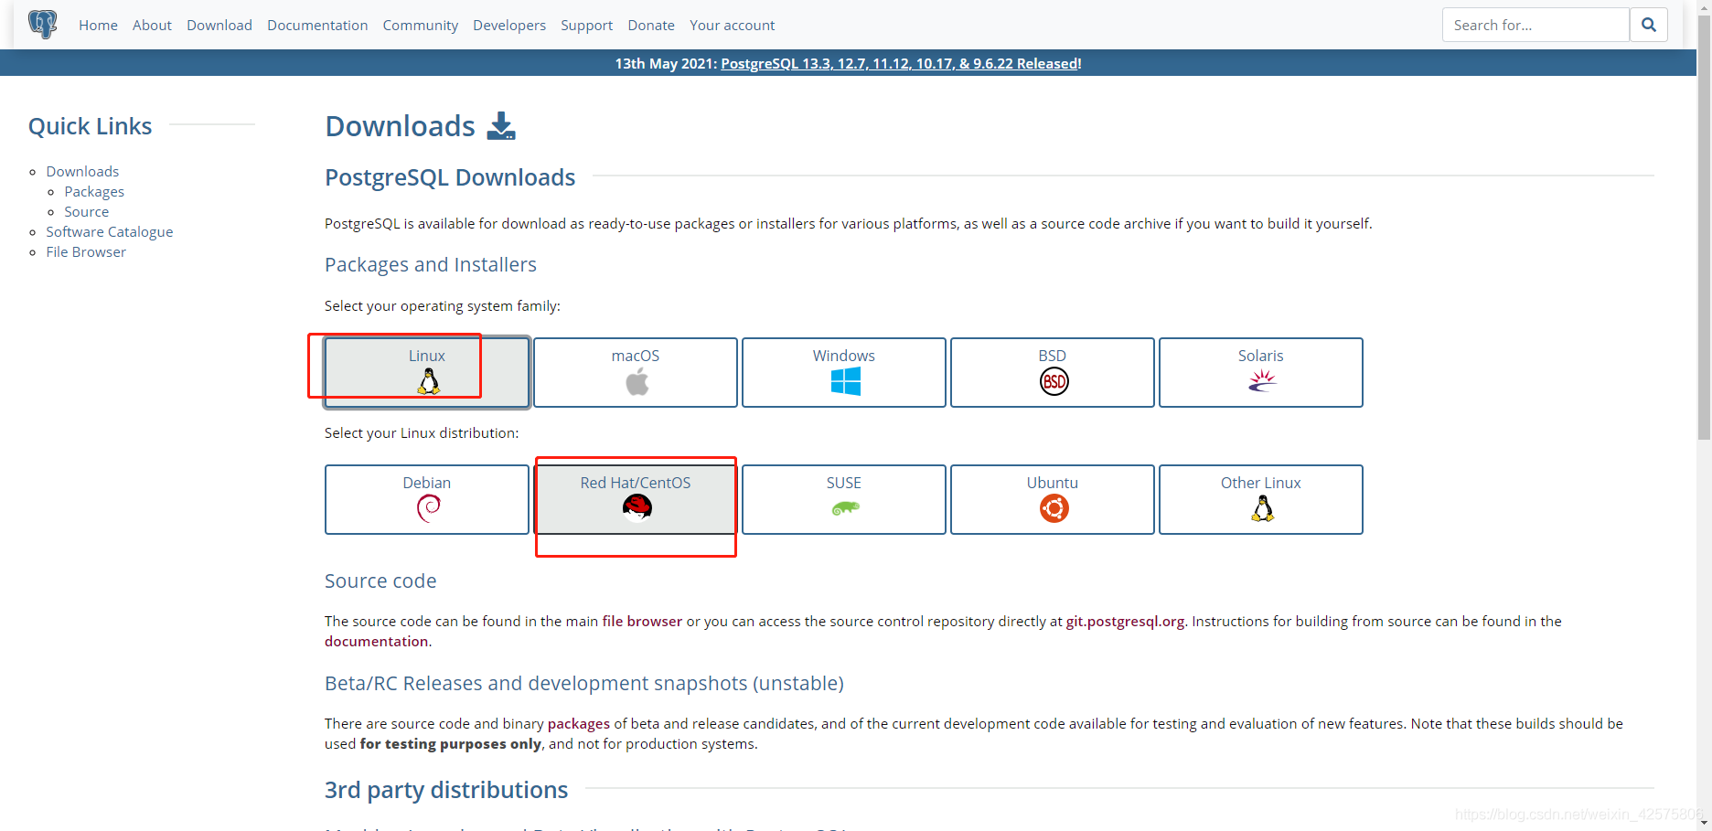The width and height of the screenshot is (1712, 831).
Task: Click the Other Linux penguin icon
Action: coord(1262,508)
